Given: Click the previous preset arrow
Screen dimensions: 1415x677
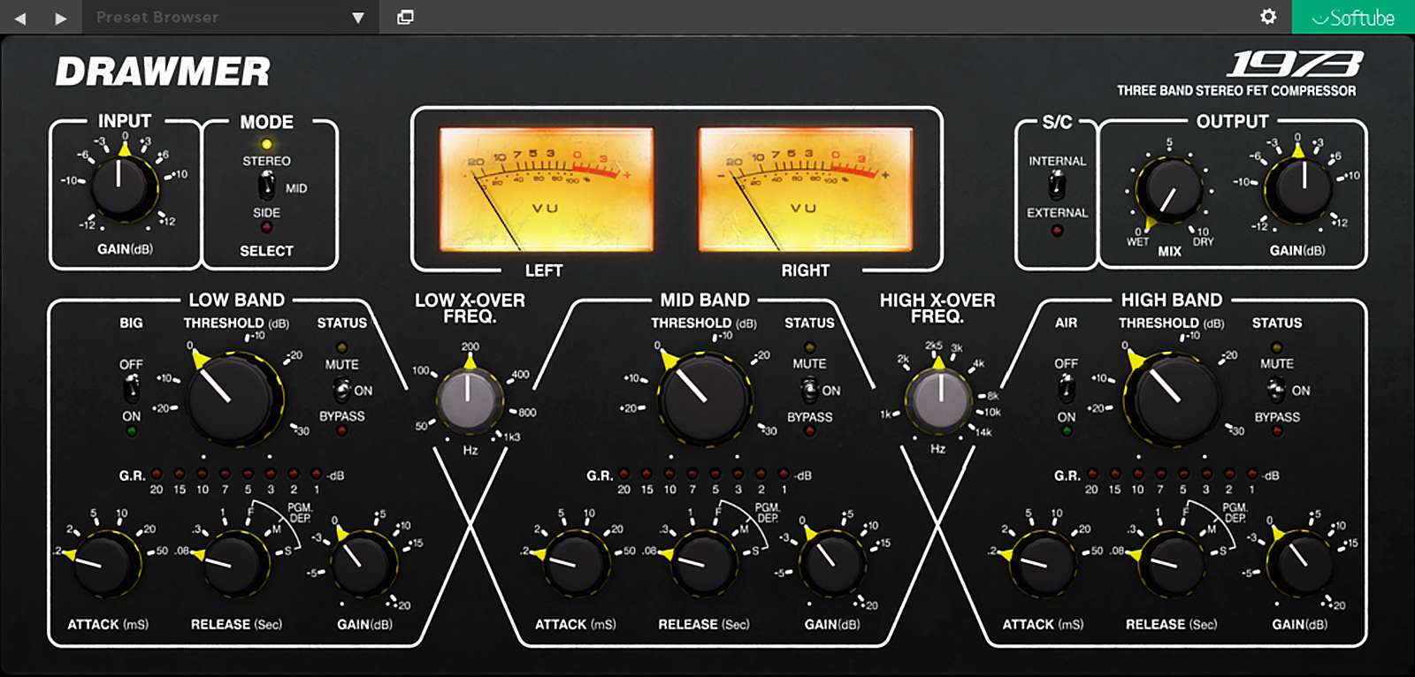Looking at the screenshot, I should tap(20, 18).
